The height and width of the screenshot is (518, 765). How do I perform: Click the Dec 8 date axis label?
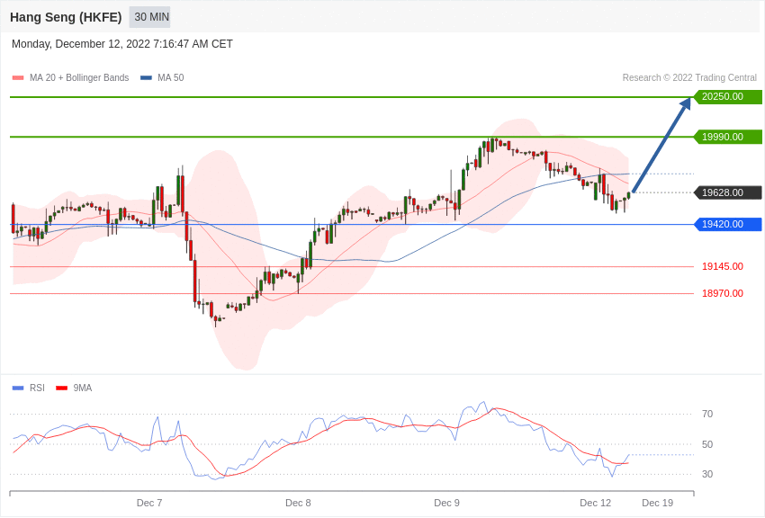(x=298, y=503)
